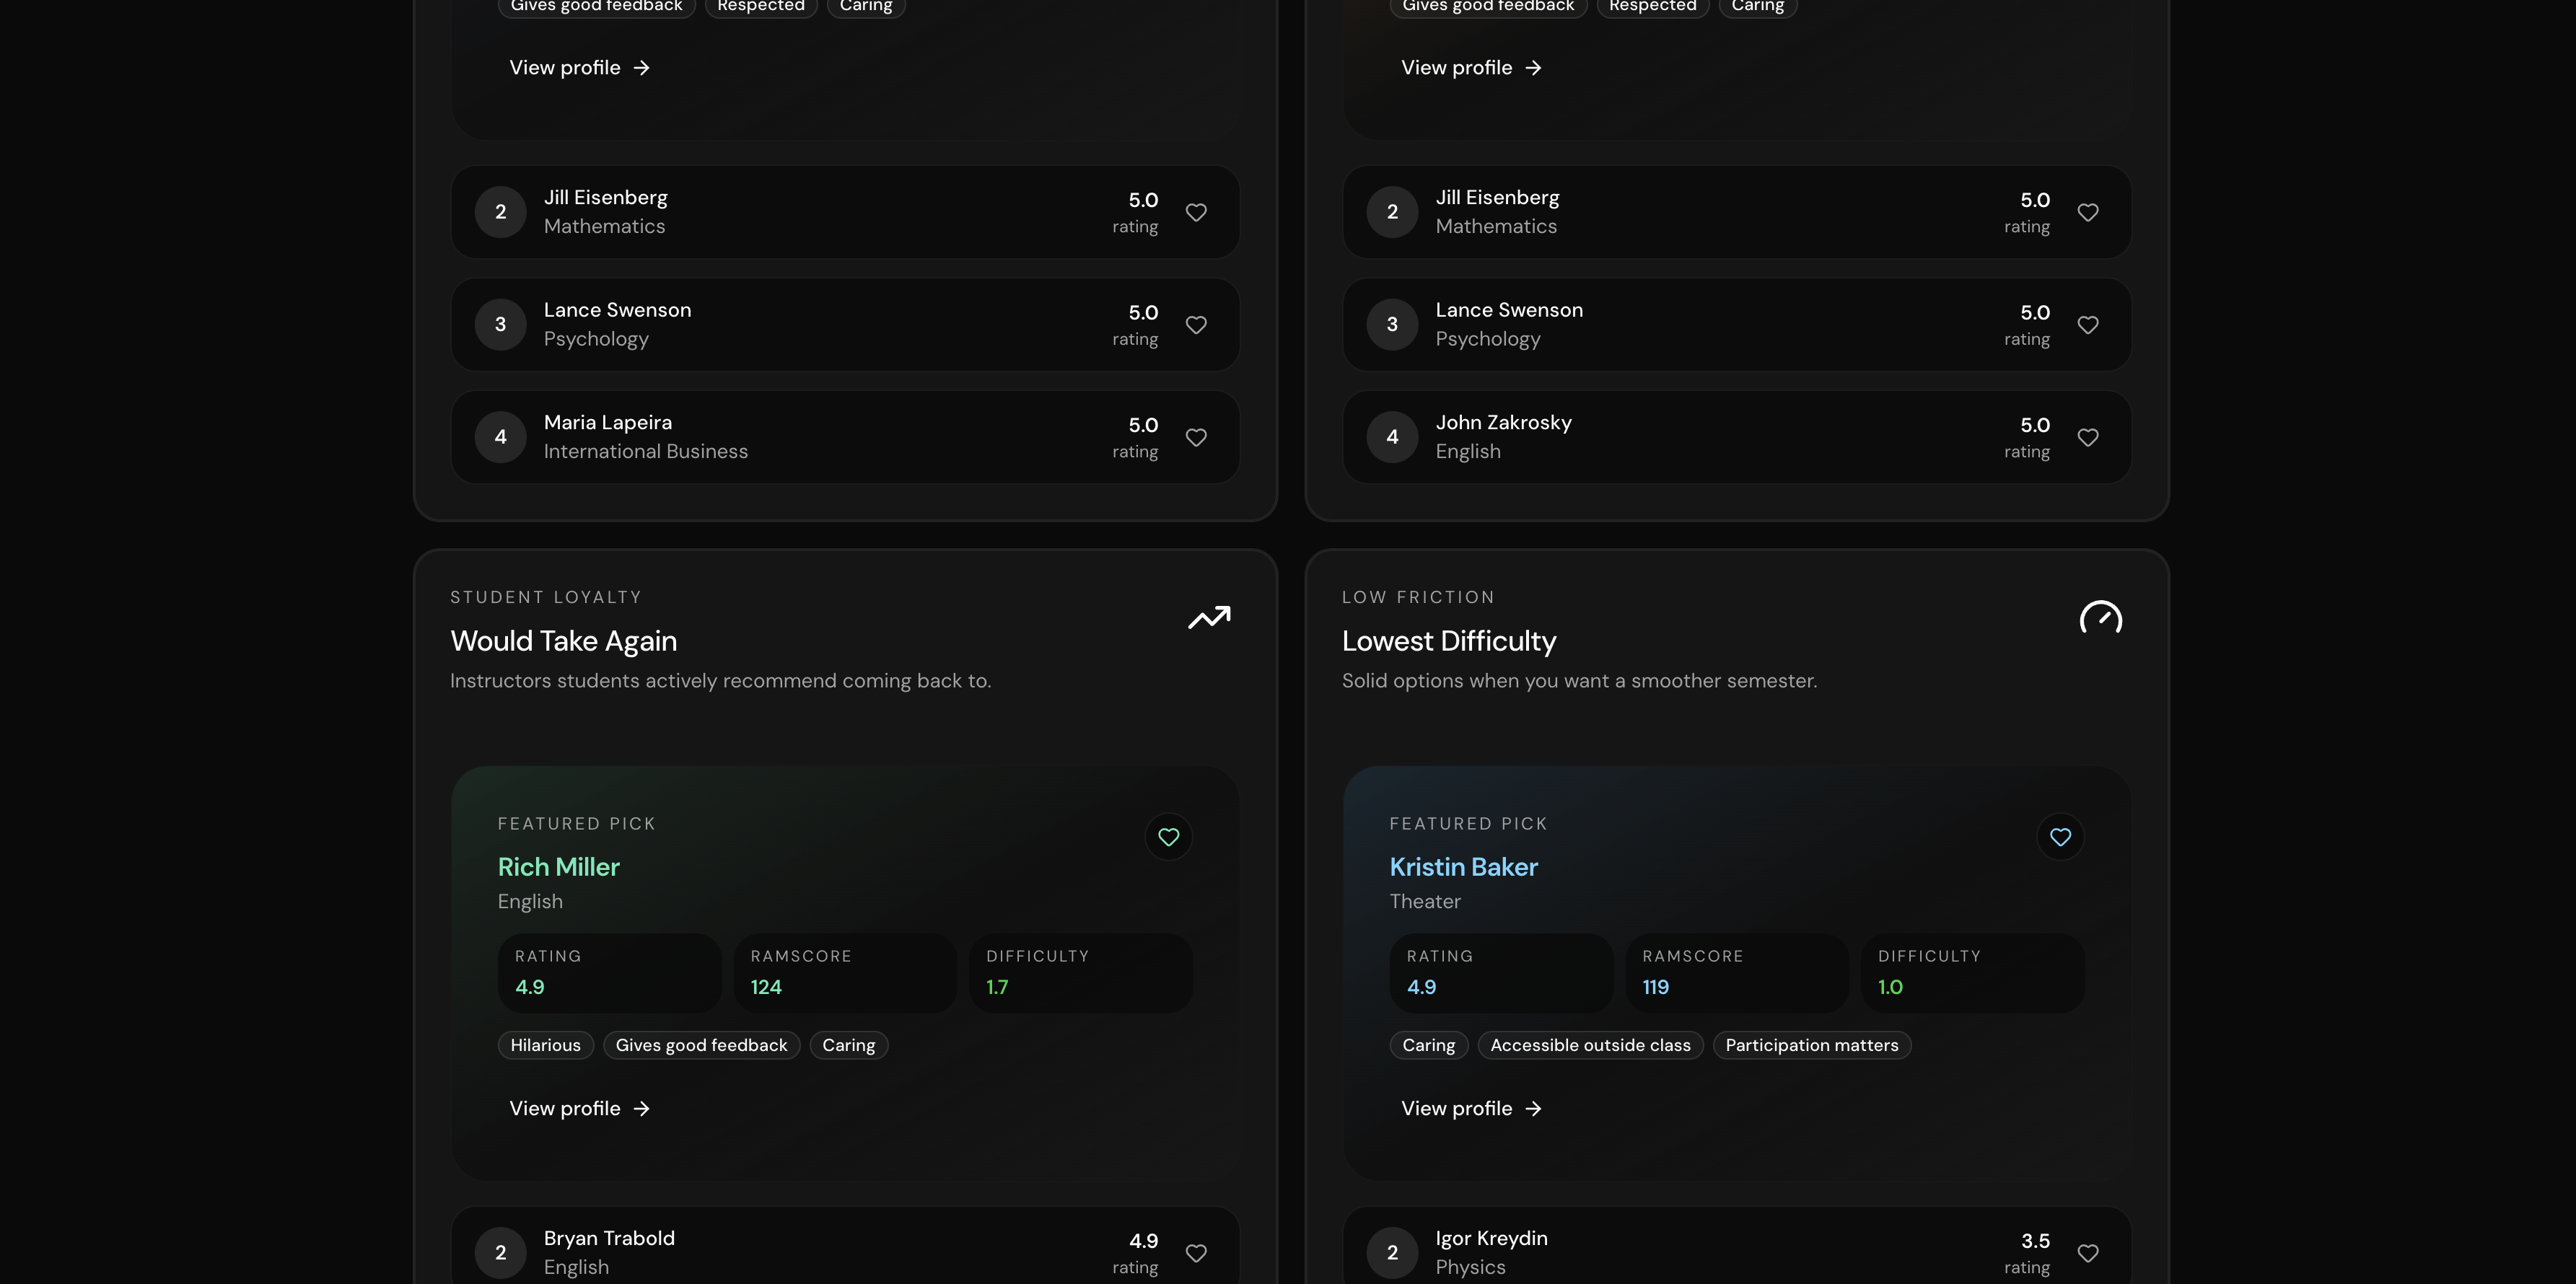The height and width of the screenshot is (1284, 2576).
Task: Click Kristin Baker's Difficulty 1.0 stat tile
Action: [1972, 973]
